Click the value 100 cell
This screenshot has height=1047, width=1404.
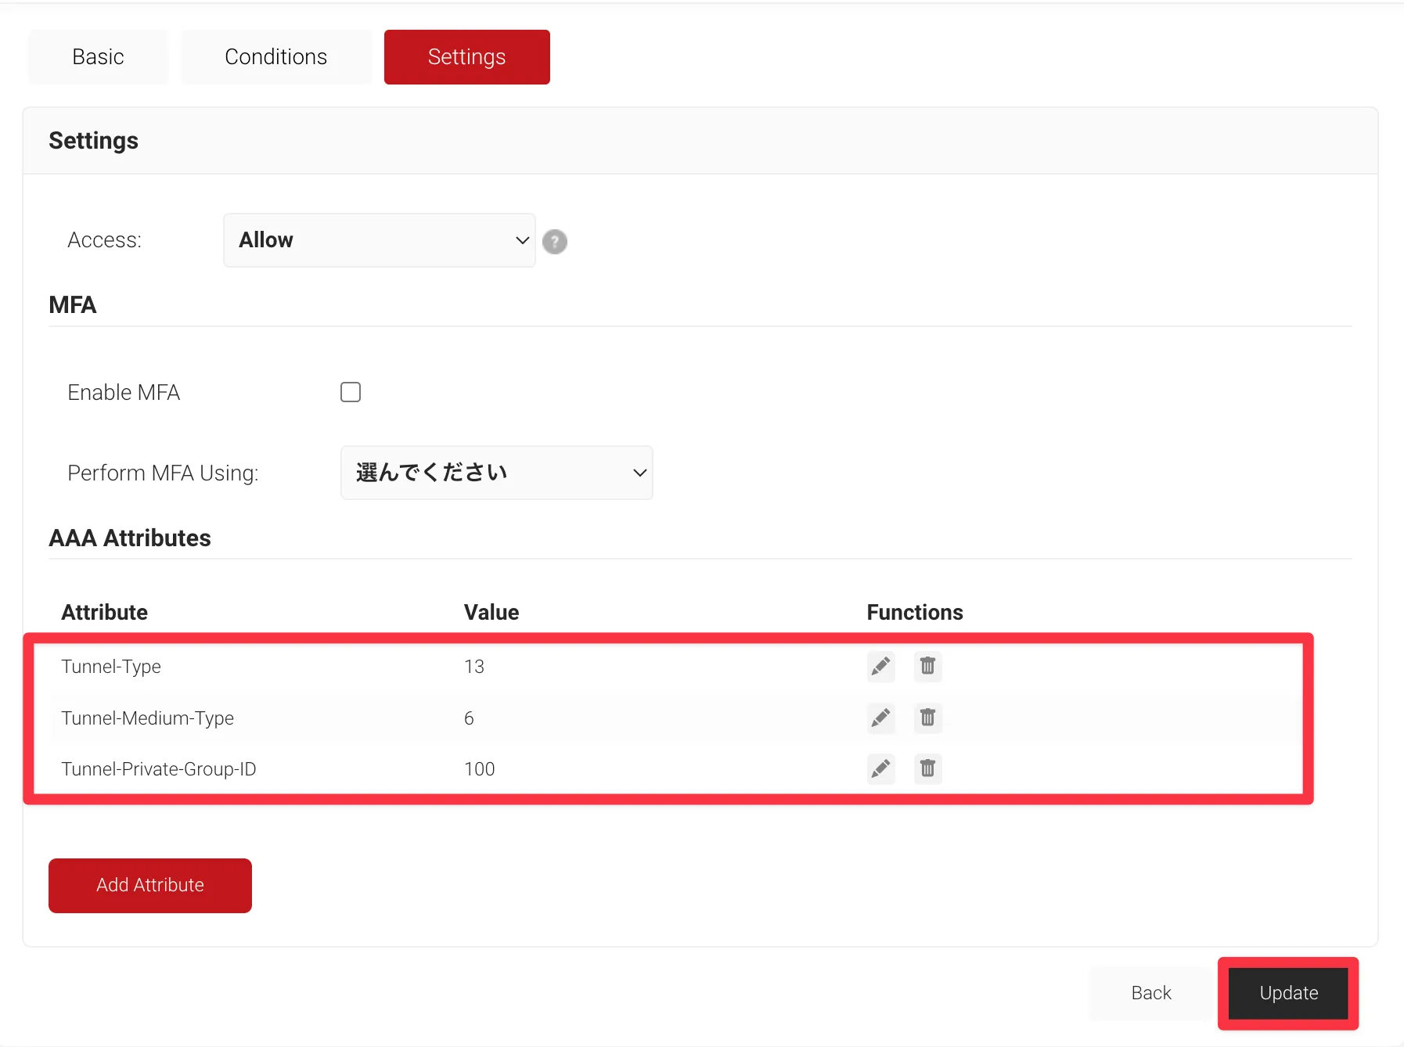[479, 769]
